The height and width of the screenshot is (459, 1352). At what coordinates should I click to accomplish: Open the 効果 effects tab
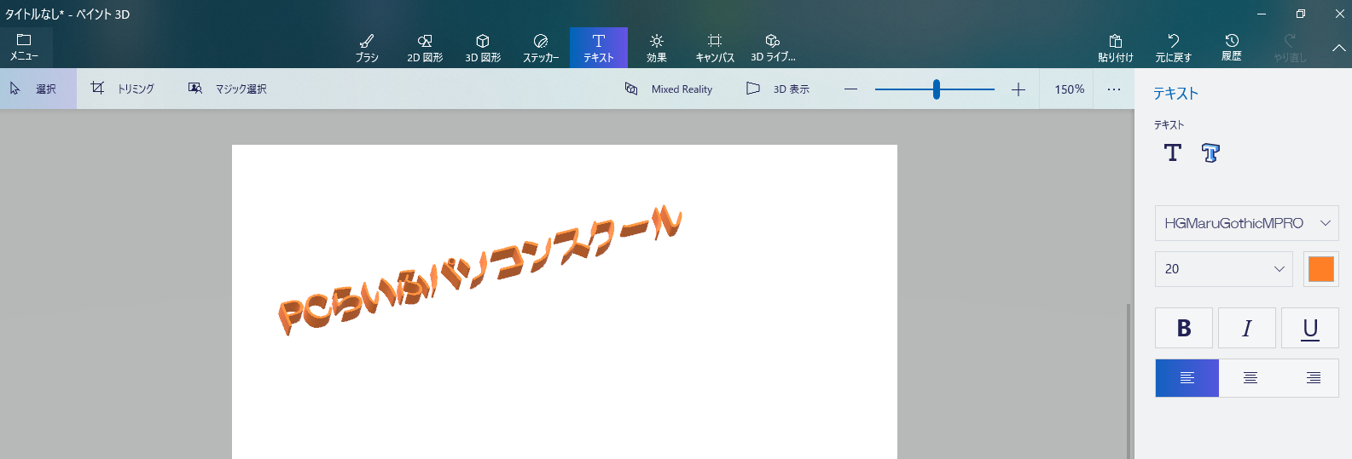pyautogui.click(x=657, y=48)
